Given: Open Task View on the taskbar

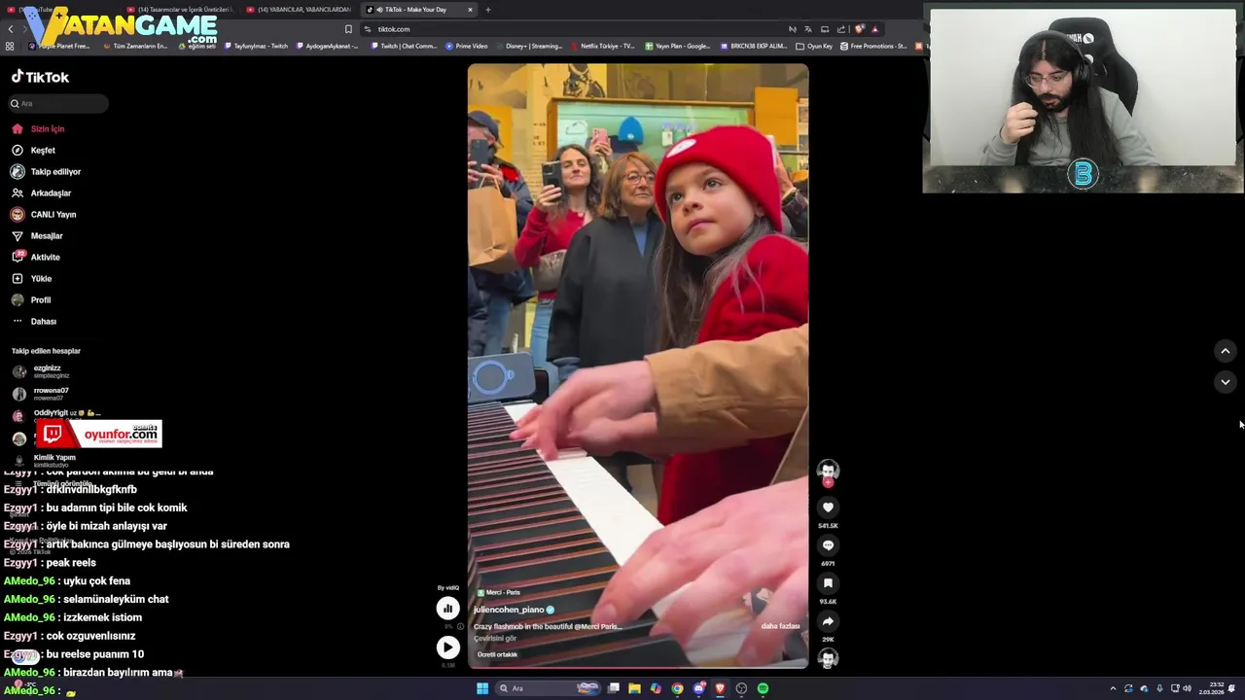Looking at the screenshot, I should pos(614,688).
